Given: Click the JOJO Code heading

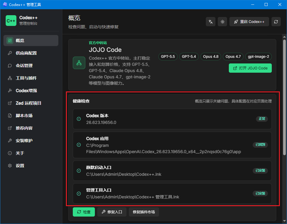Looking at the screenshot, I should [x=105, y=50].
